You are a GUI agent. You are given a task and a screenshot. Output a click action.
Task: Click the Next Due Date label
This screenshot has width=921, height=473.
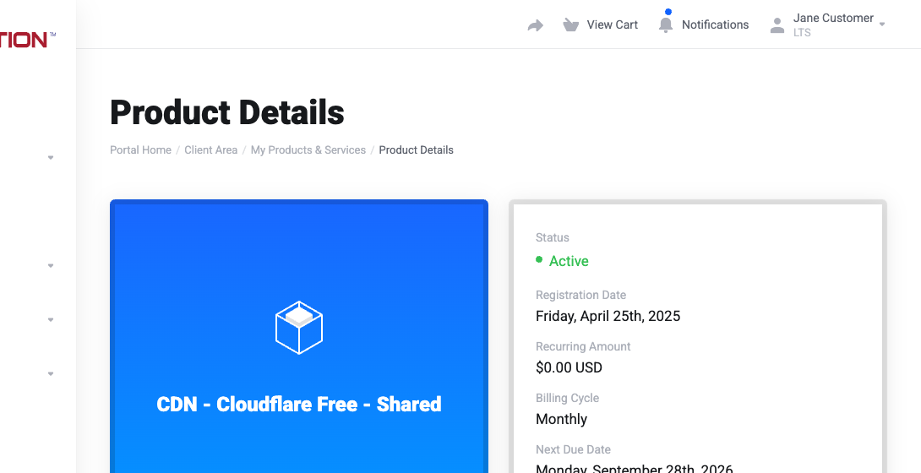[x=573, y=449]
